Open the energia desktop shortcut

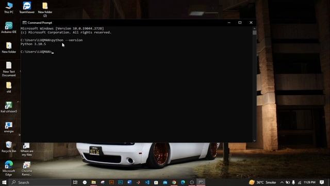point(9,127)
